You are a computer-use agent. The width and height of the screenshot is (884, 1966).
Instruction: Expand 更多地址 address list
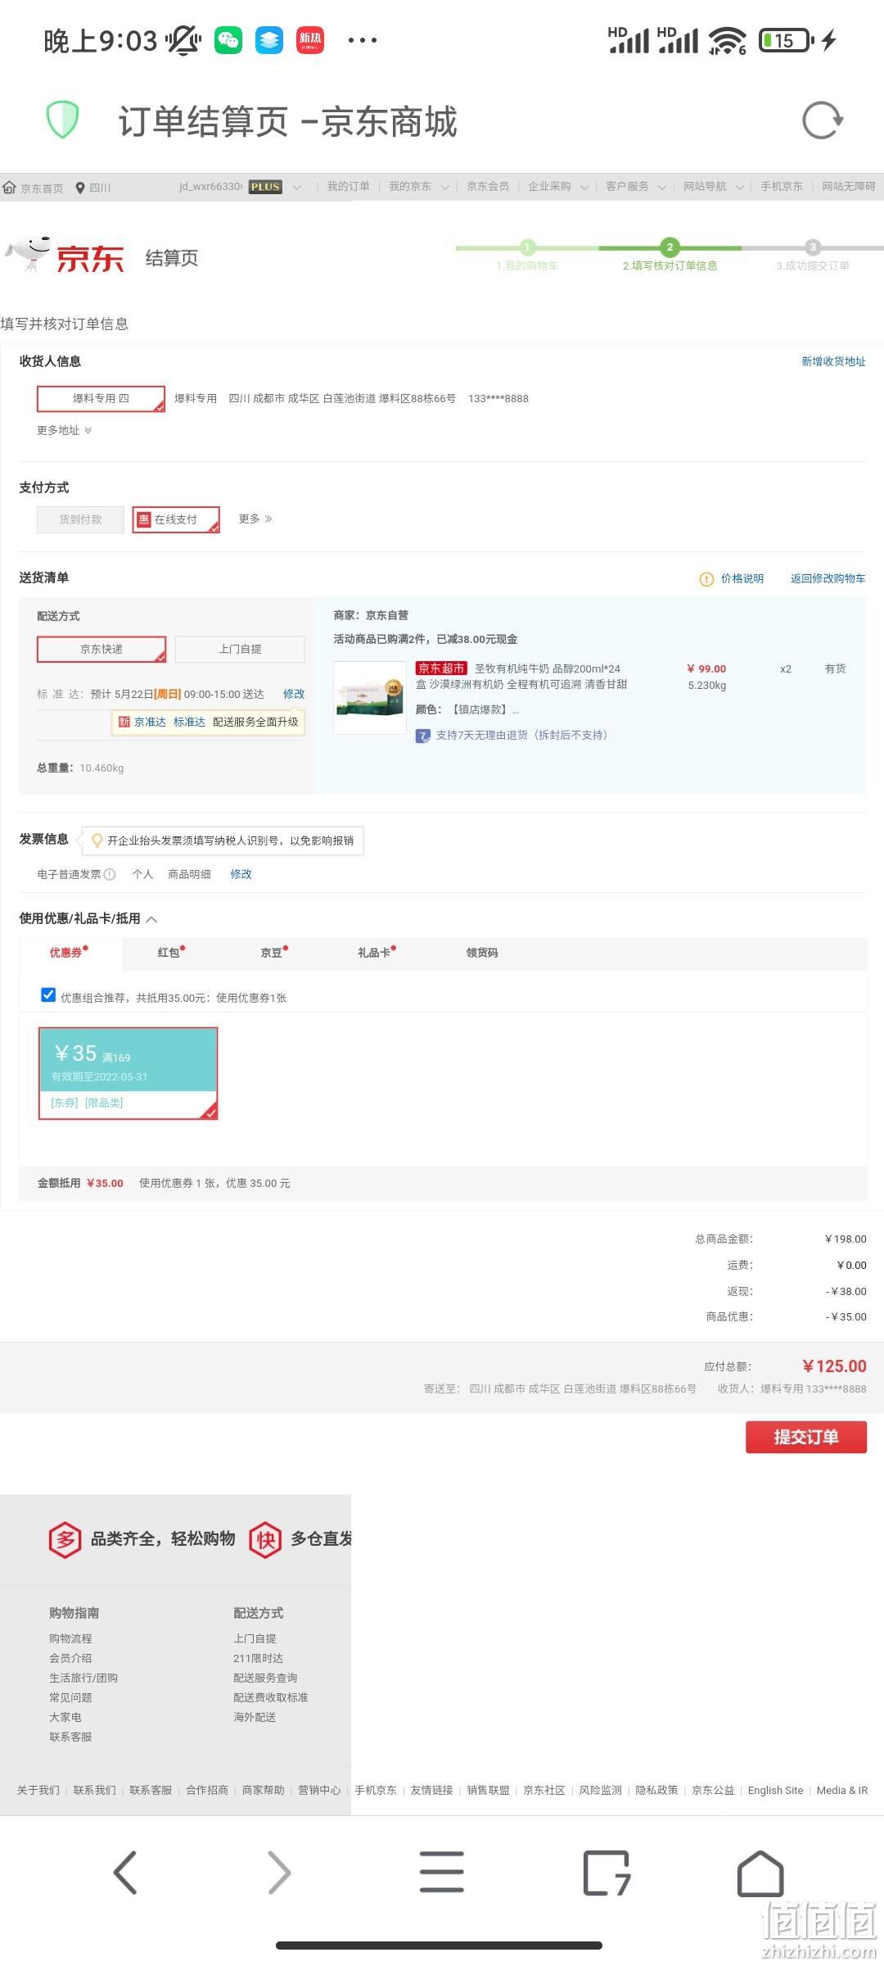64,431
